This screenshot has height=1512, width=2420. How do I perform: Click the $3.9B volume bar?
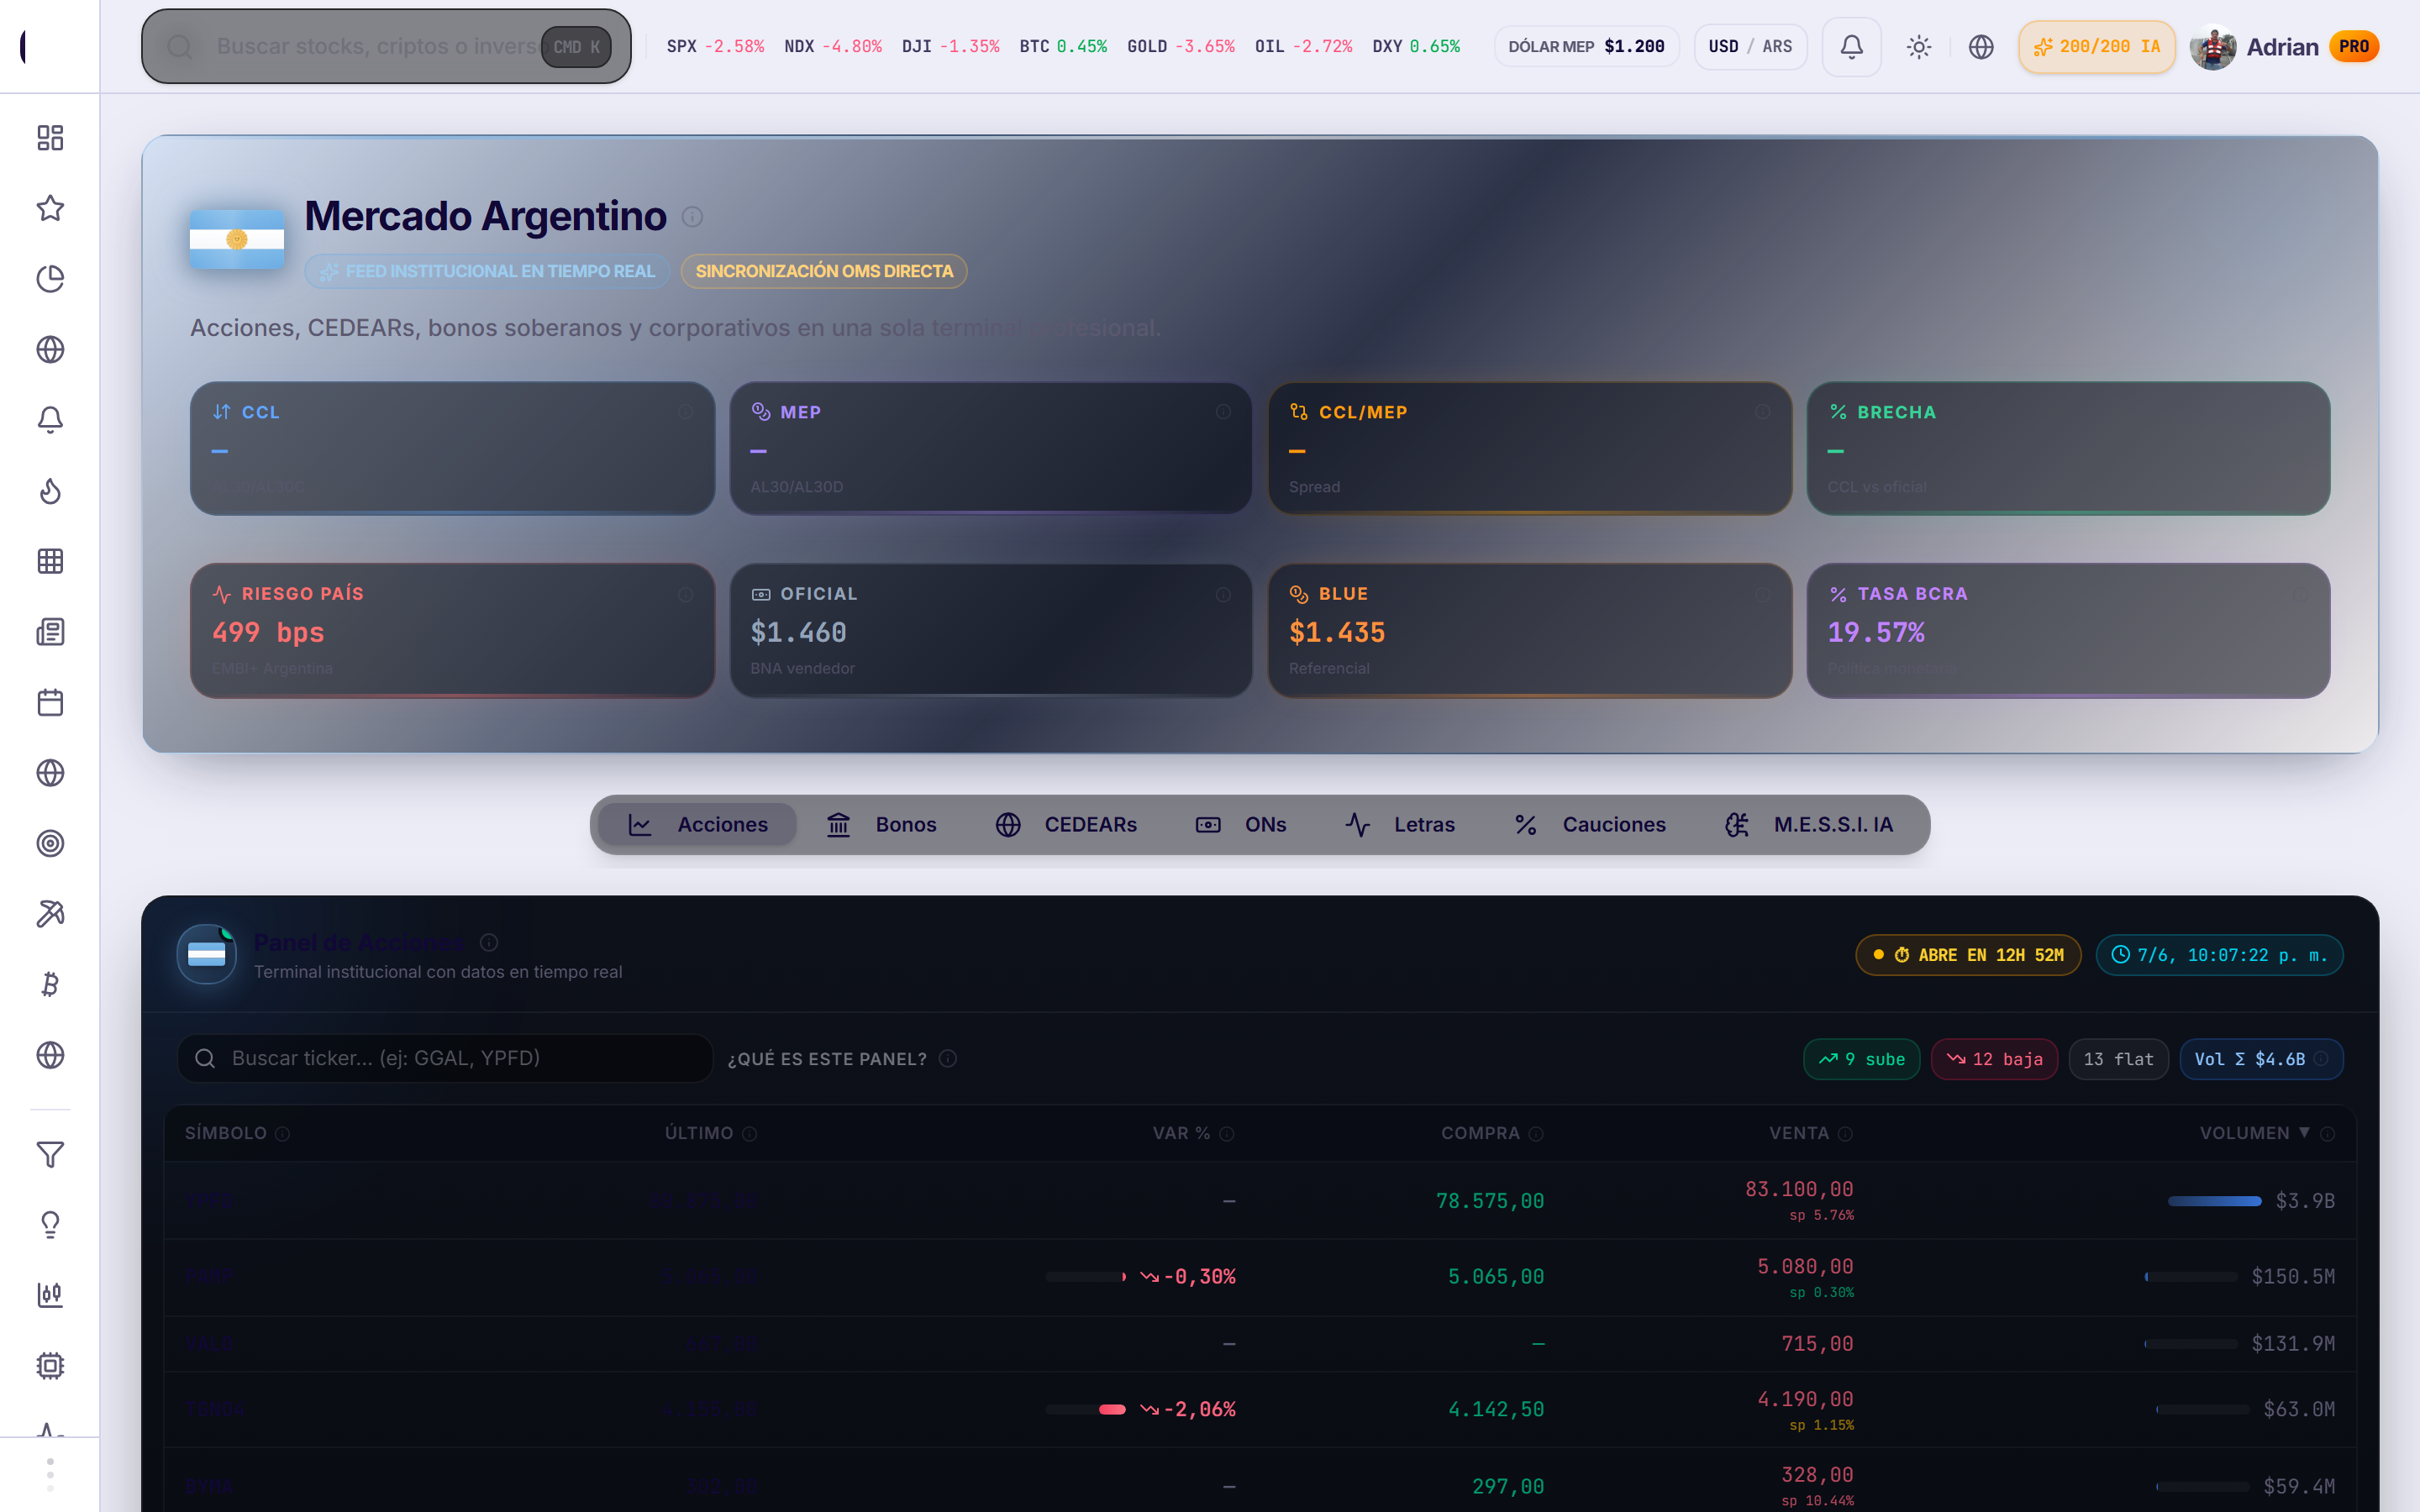(2214, 1201)
